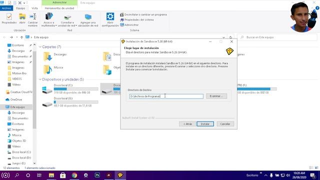The height and width of the screenshot is (180, 320).
Task: Expand the address bar history dropdown
Action: tap(223, 37)
